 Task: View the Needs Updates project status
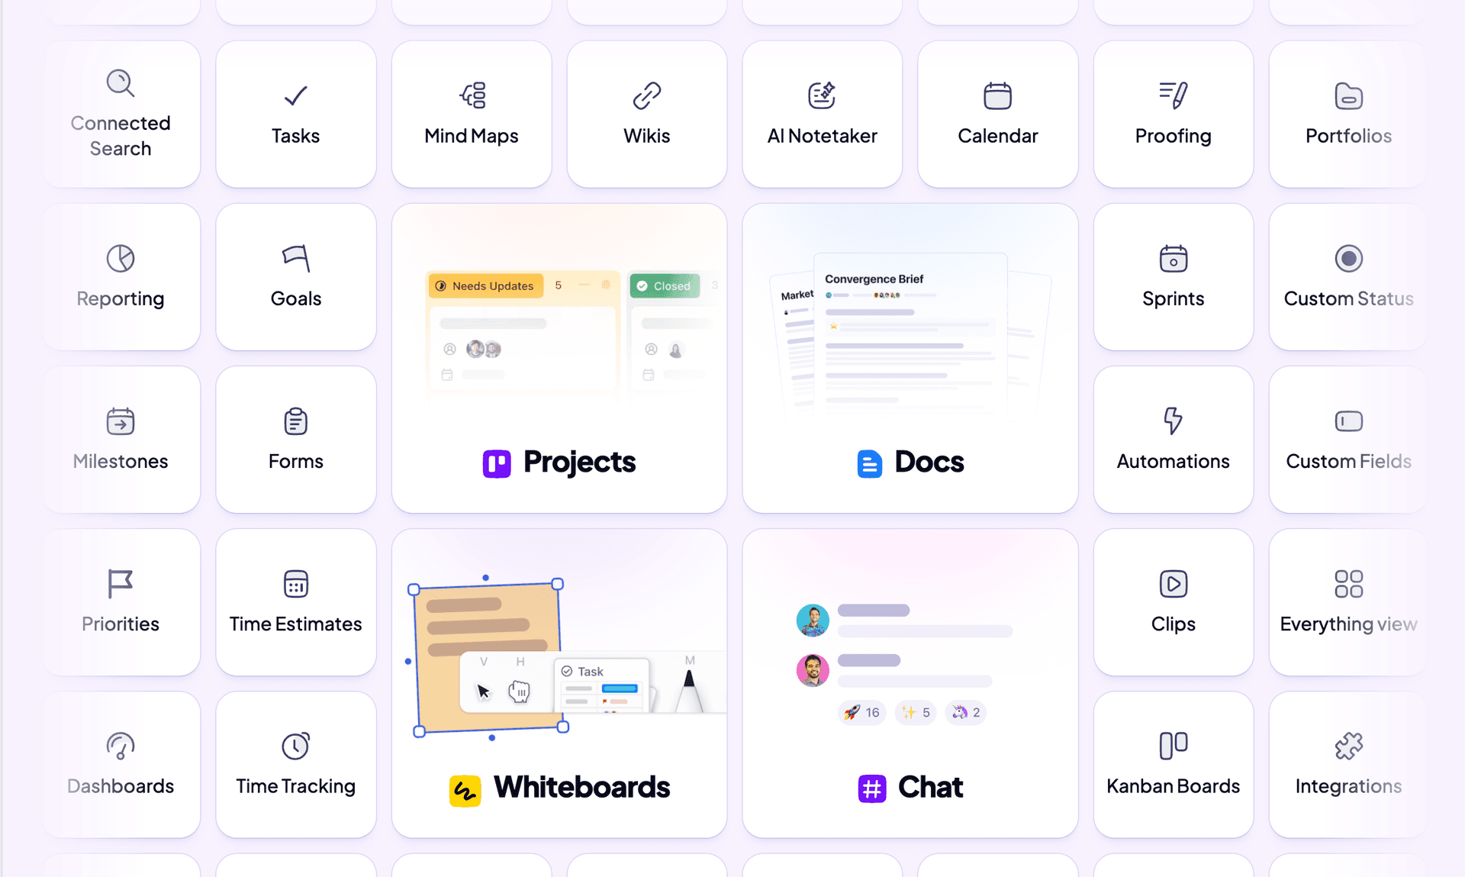(483, 285)
